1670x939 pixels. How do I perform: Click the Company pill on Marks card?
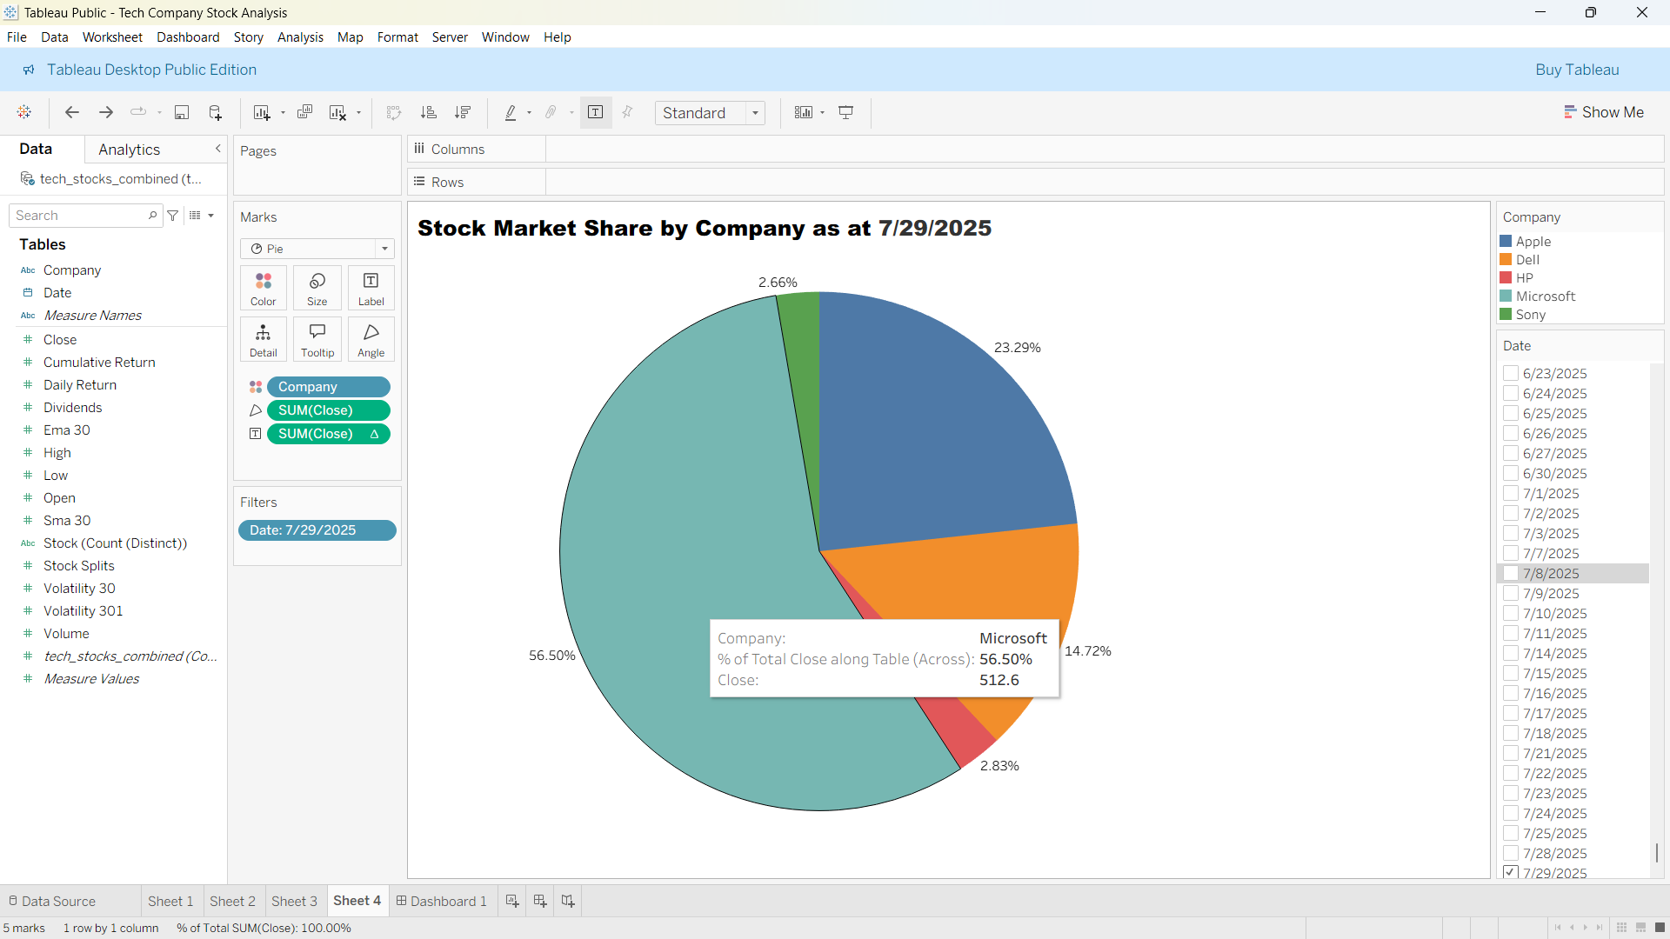(x=329, y=387)
